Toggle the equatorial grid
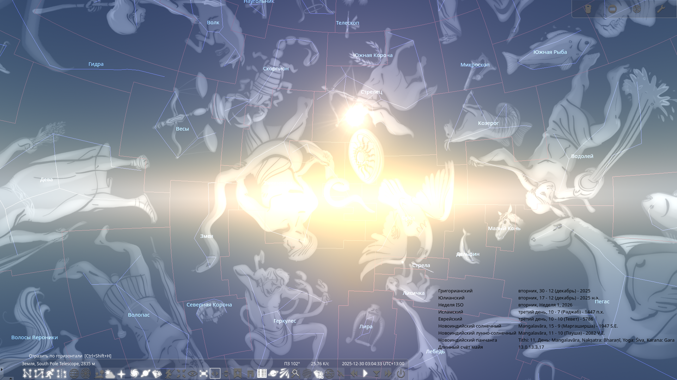Screen dimensions: 677x380 coord(74,373)
